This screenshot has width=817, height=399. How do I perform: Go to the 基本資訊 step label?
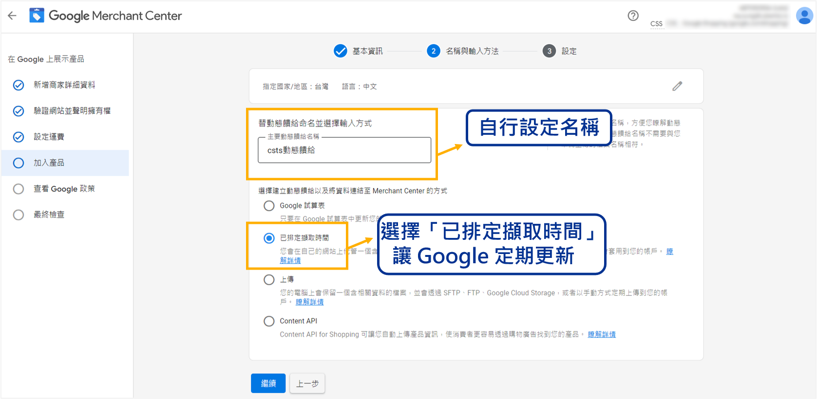pyautogui.click(x=368, y=51)
